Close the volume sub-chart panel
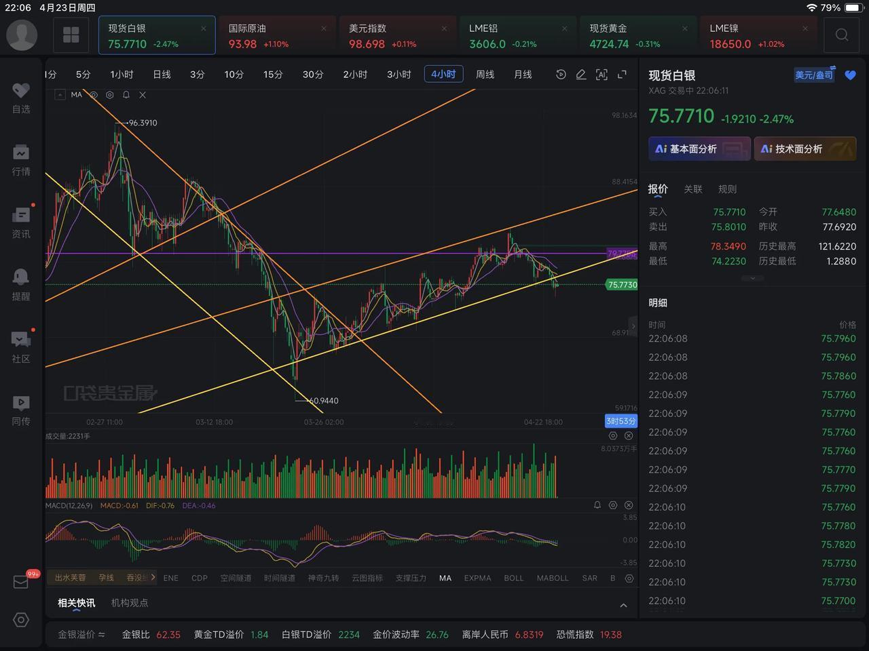The image size is (869, 651). pyautogui.click(x=629, y=436)
